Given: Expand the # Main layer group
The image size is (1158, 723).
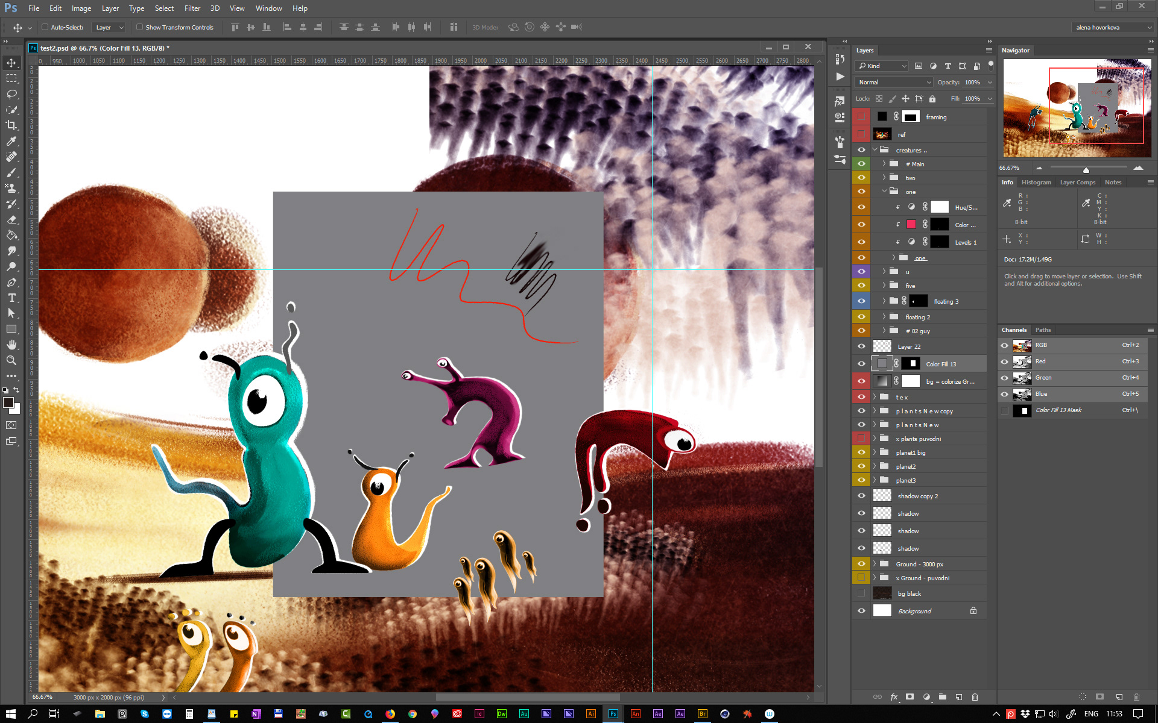Looking at the screenshot, I should pyautogui.click(x=884, y=164).
